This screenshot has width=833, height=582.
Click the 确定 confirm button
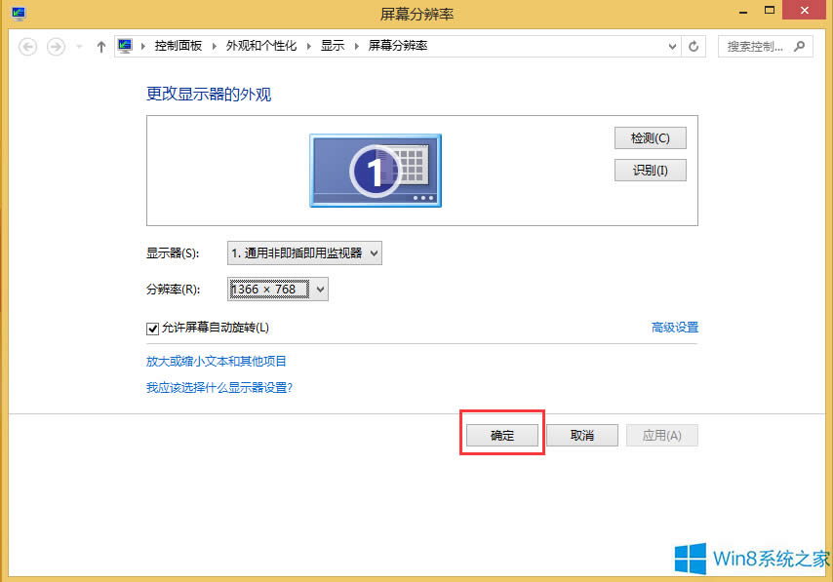501,435
